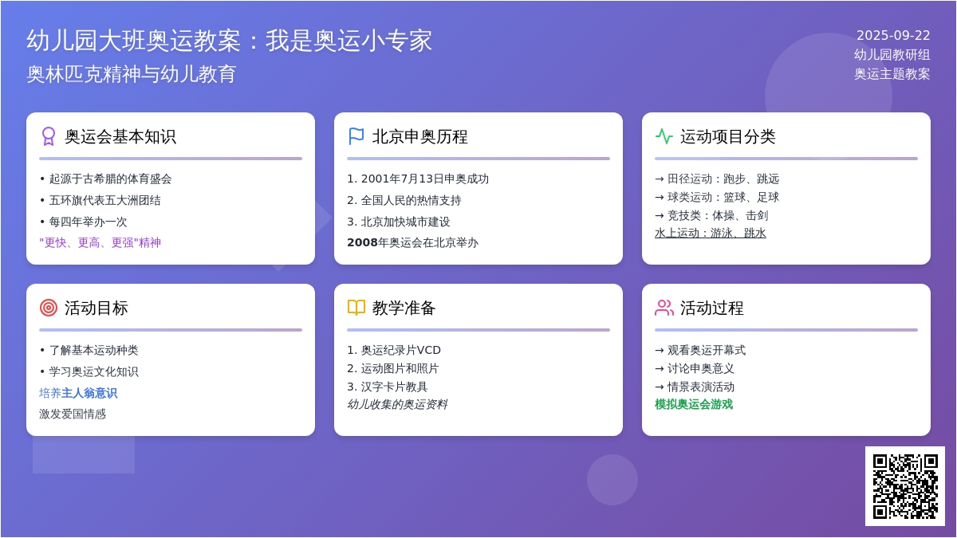Select the 奥运会基本知识 card heading
This screenshot has height=538, width=957.
click(120, 136)
